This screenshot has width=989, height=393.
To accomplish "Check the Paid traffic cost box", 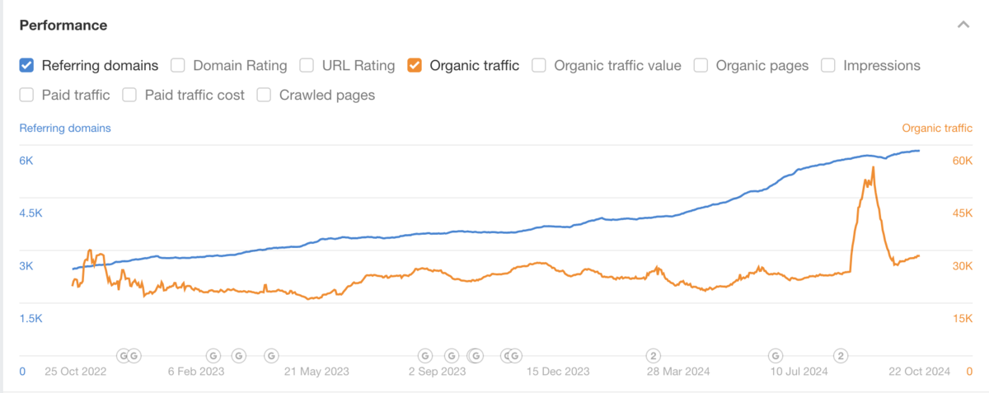I will click(x=129, y=95).
